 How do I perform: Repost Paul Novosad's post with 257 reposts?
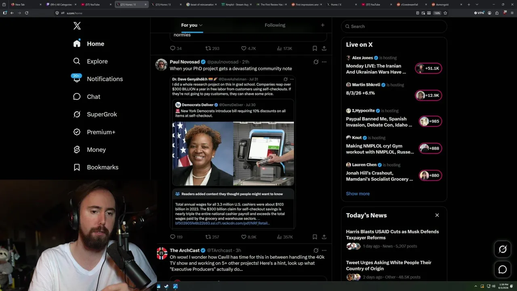[x=212, y=237]
